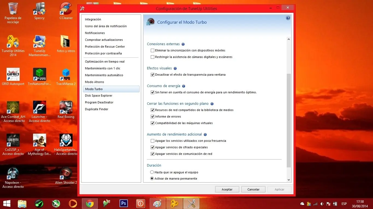Image resolution: width=373 pixels, height=209 pixels.
Task: Uncheck Apagar servicios de comunicación de red
Action: point(153,154)
